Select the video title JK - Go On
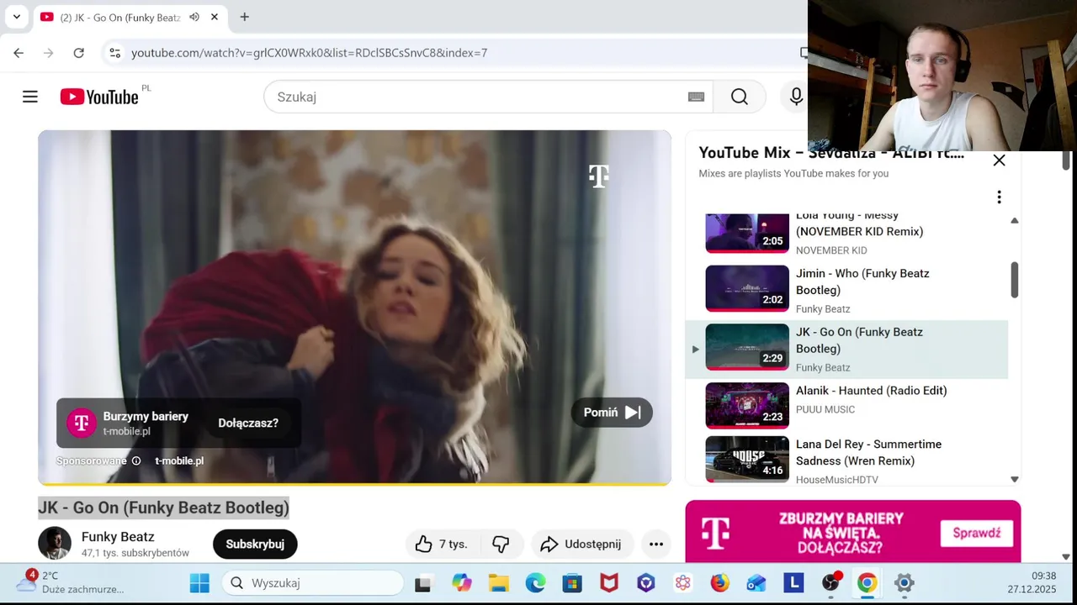Screen dimensions: 1077x605 164,508
